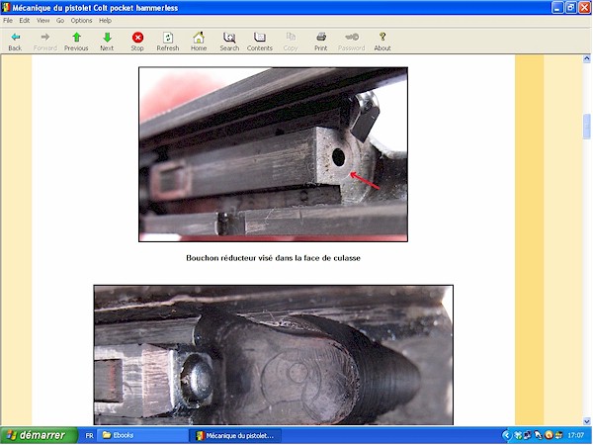Screen dimensions: 593x445
Task: Print the current page
Action: pyautogui.click(x=321, y=40)
